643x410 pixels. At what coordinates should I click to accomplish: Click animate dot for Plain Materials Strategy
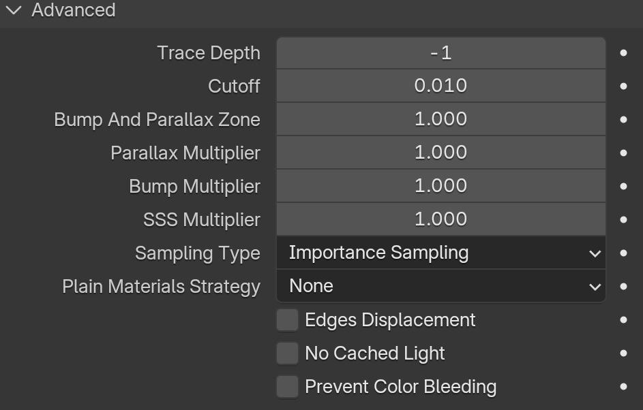point(623,286)
